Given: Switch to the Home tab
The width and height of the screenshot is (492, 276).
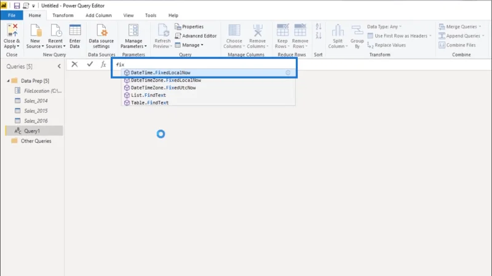Looking at the screenshot, I should (35, 15).
